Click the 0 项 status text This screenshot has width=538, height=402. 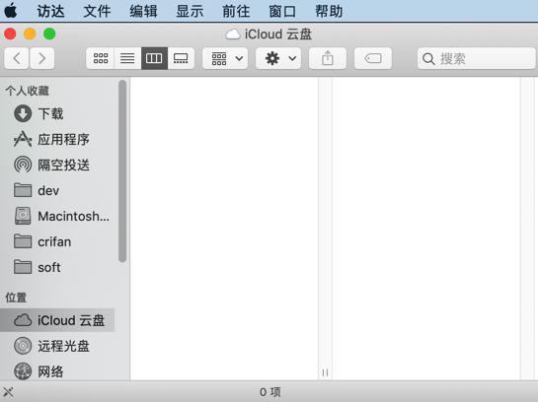(270, 392)
